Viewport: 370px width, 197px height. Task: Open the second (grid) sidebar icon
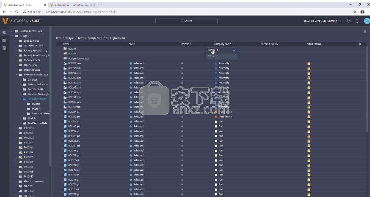pyautogui.click(x=4, y=40)
